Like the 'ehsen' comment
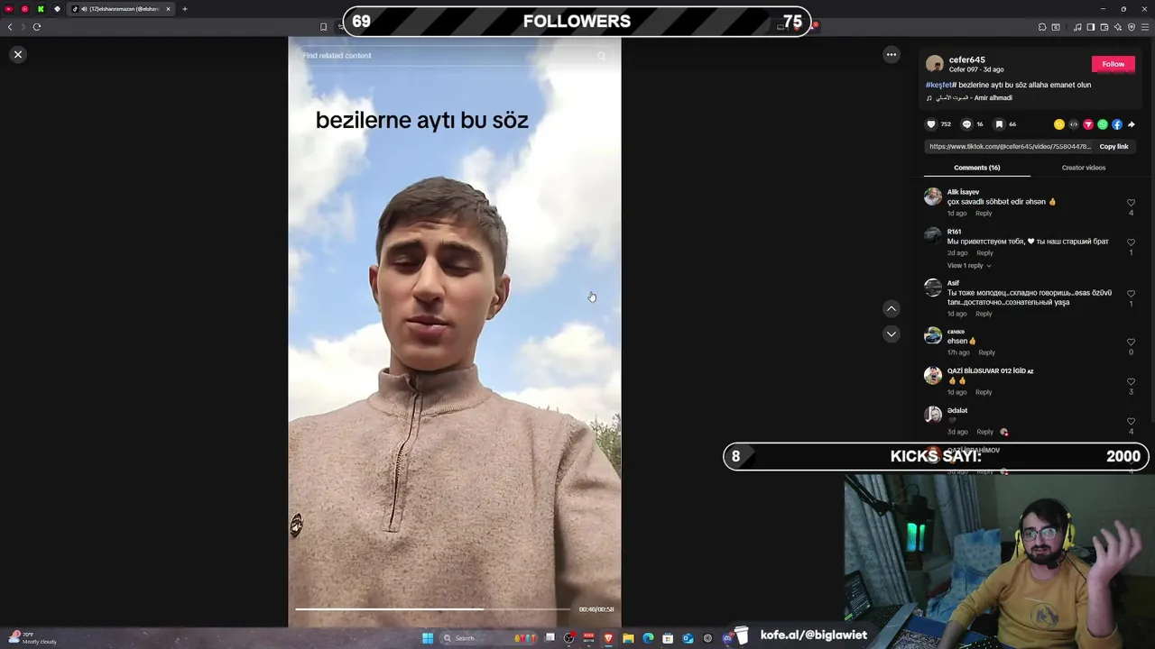The image size is (1155, 649). coord(1131,343)
